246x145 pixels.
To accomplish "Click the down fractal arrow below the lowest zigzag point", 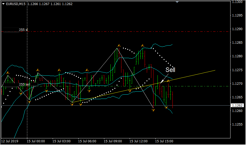I will (153, 110).
